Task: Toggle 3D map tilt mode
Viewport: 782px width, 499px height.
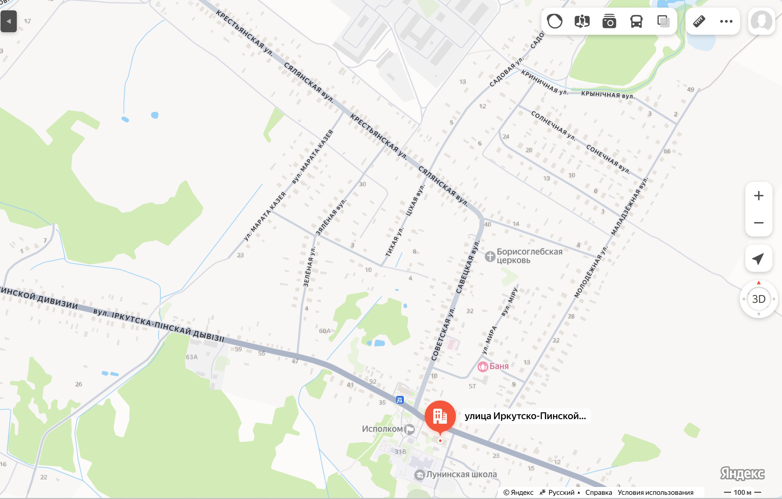Action: pyautogui.click(x=758, y=299)
